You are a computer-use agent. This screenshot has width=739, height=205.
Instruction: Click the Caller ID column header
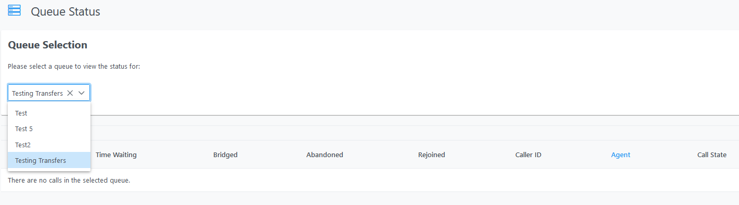(528, 155)
